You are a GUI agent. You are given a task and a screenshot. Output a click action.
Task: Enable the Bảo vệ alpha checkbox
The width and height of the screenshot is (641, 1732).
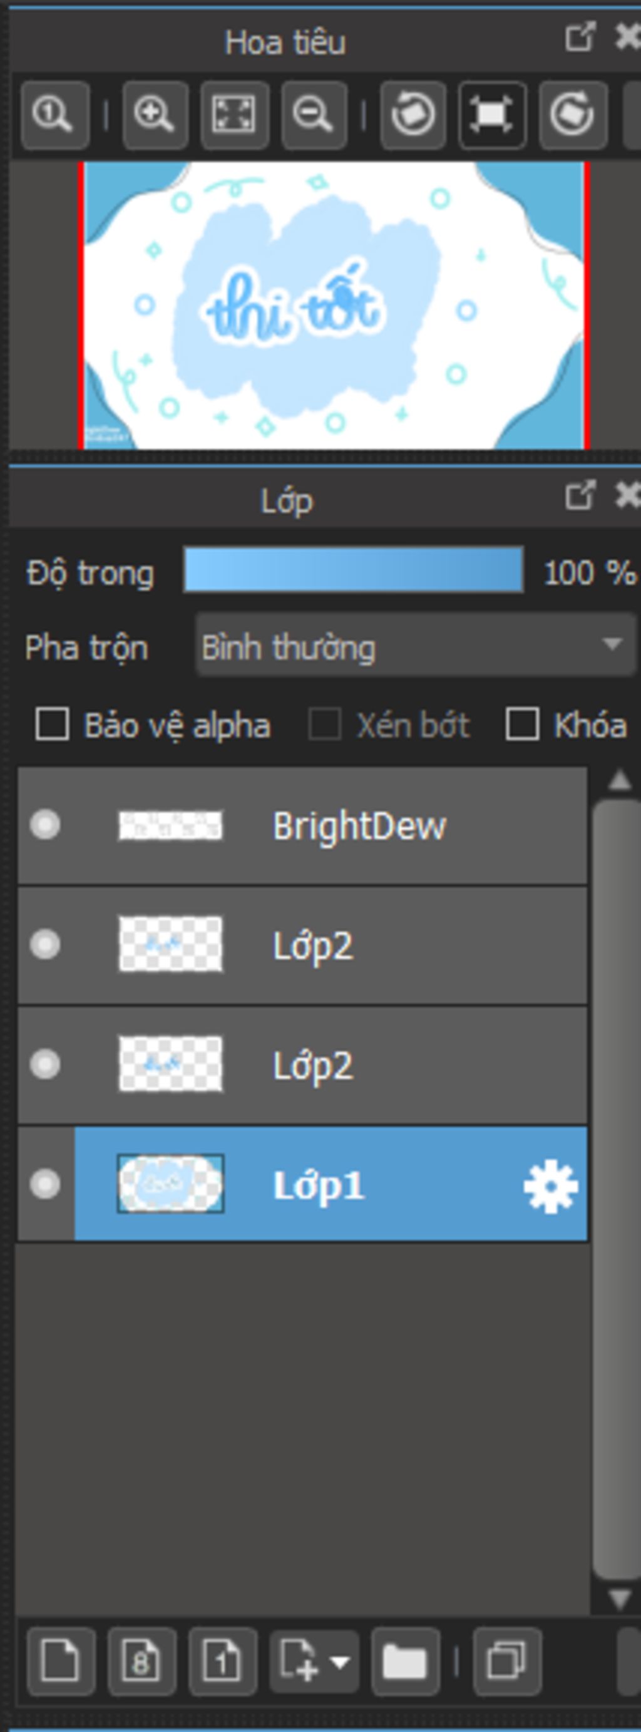[52, 724]
